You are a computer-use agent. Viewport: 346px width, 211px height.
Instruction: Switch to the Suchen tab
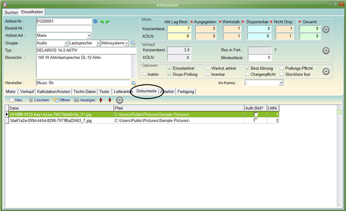(x=11, y=12)
